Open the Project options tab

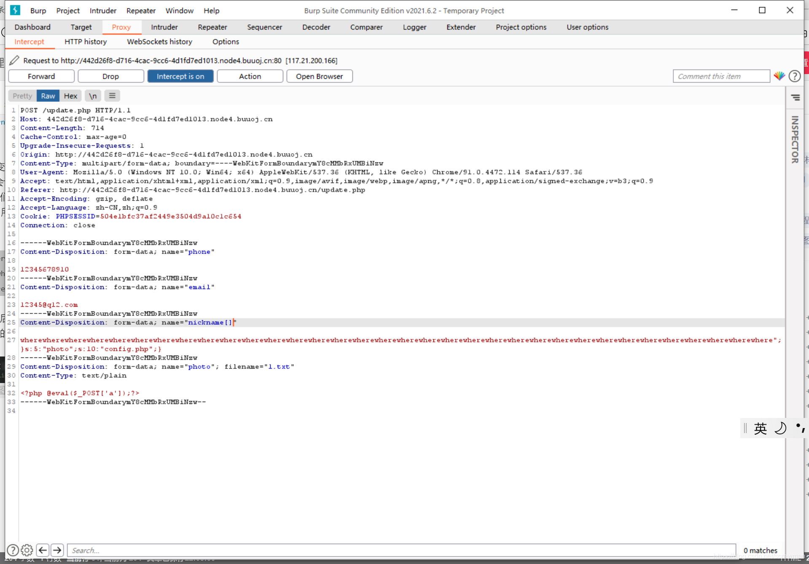point(521,27)
